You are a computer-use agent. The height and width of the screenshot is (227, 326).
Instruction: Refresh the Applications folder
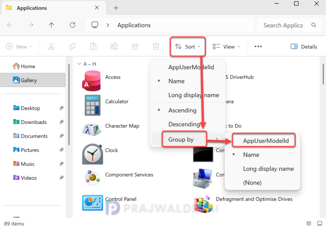coord(72,25)
